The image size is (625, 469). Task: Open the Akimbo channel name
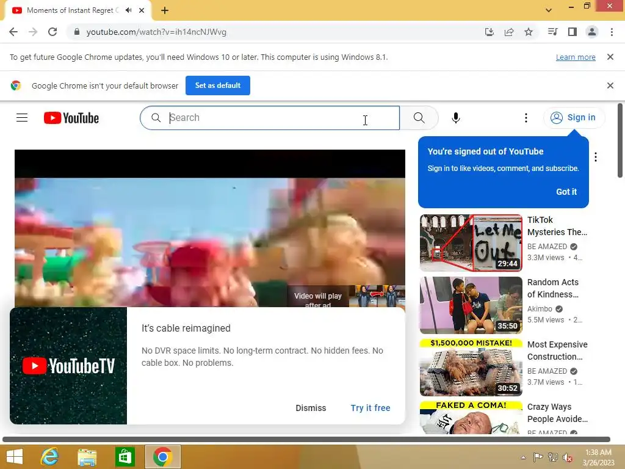coord(540,308)
